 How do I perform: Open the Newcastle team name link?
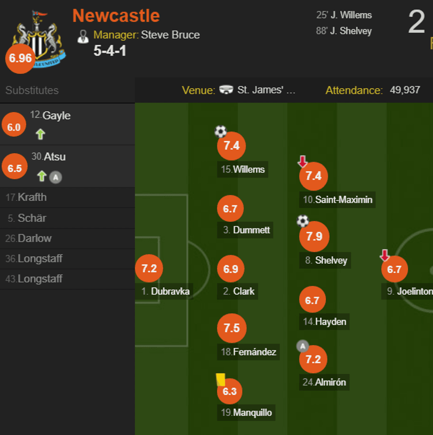116,16
